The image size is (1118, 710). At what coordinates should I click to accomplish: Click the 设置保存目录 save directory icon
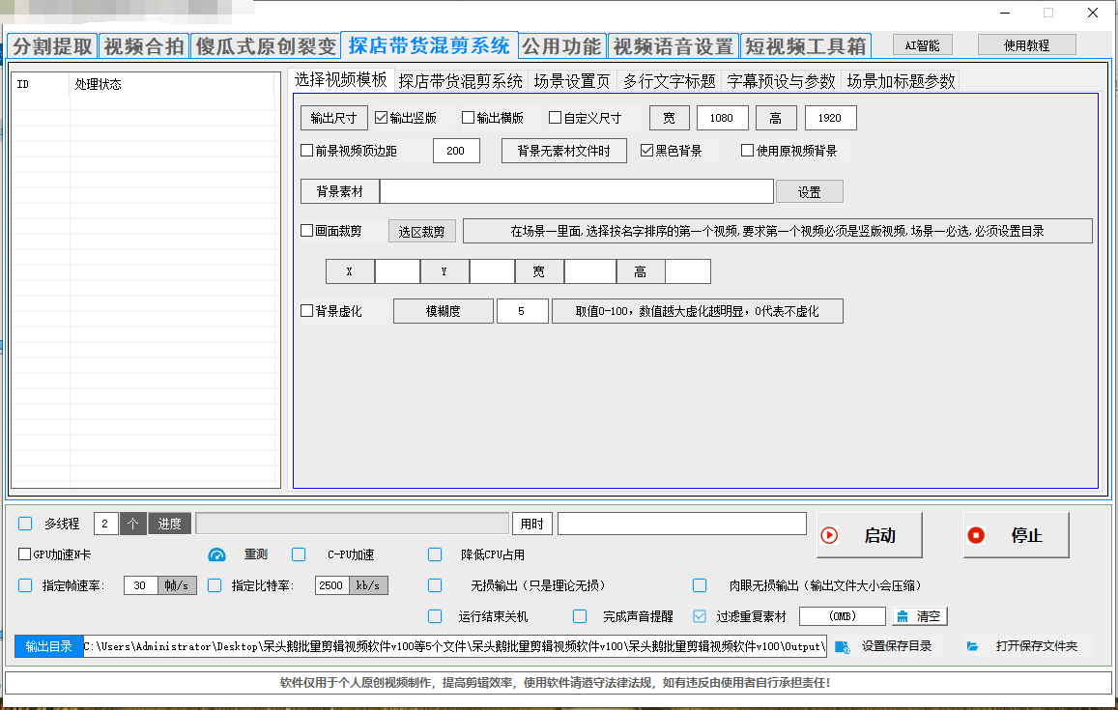[x=842, y=646]
